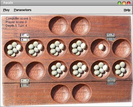Click the player's left store pit at bottom

point(60,94)
